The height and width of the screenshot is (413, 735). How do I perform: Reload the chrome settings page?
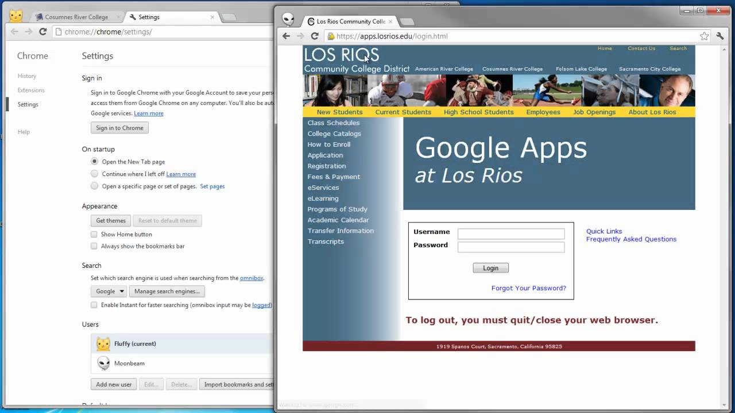click(42, 32)
